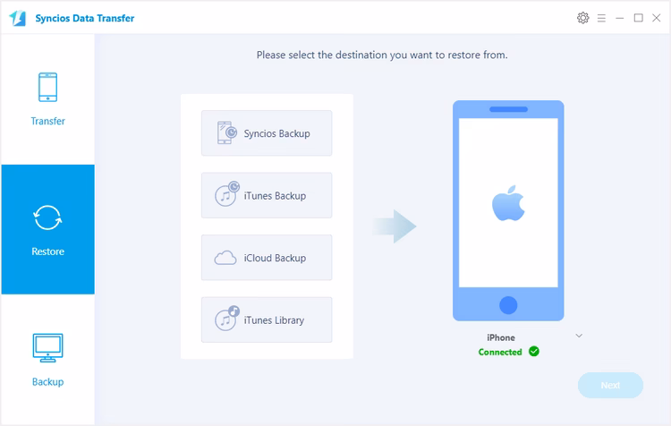The image size is (671, 426).
Task: Choose iTunes Library as restore source
Action: pos(267,319)
